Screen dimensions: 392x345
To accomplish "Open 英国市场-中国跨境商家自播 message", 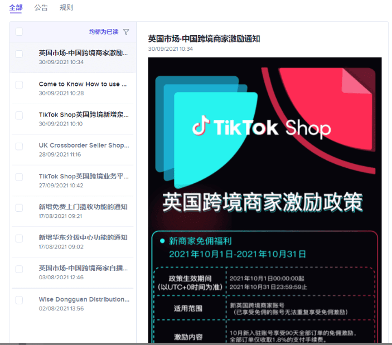I will pos(72,273).
